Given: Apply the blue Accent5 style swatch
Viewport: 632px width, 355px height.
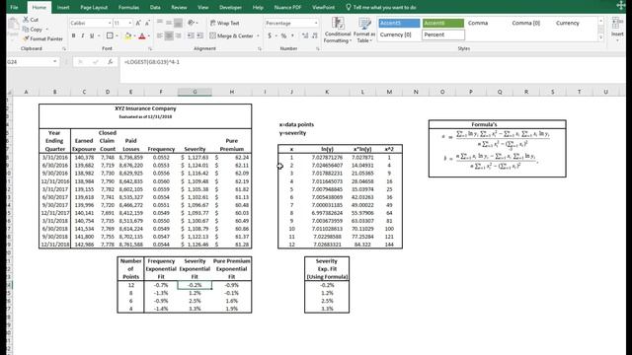Looking at the screenshot, I should tap(399, 23).
